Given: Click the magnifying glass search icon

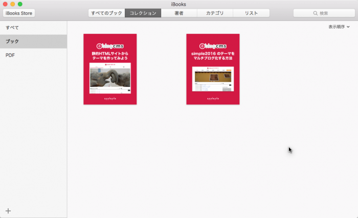Looking at the screenshot, I should point(316,13).
